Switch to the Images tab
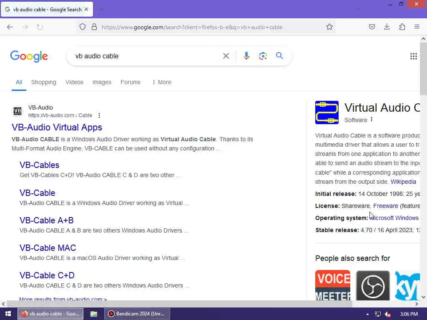The height and width of the screenshot is (320, 427). click(102, 82)
